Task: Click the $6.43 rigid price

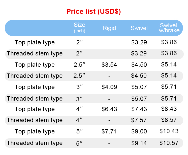Action: [109, 109]
